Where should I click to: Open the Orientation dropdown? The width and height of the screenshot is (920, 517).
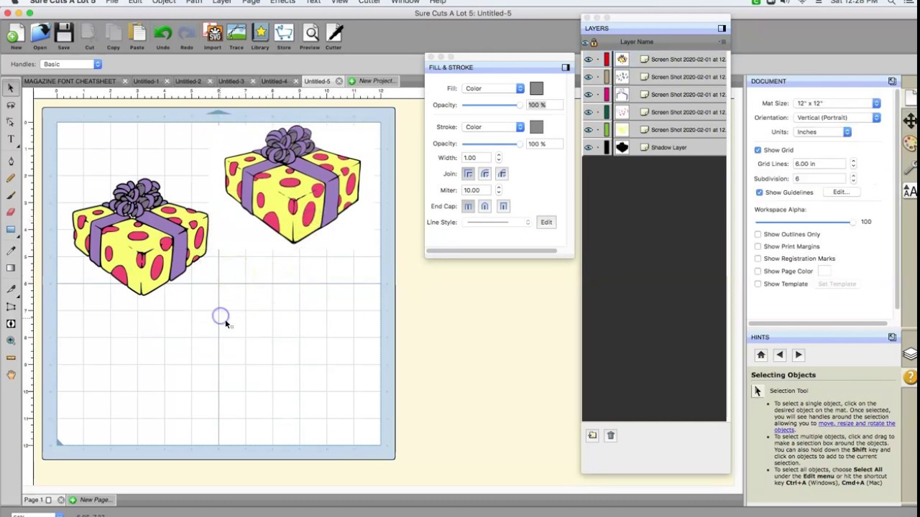click(x=837, y=118)
